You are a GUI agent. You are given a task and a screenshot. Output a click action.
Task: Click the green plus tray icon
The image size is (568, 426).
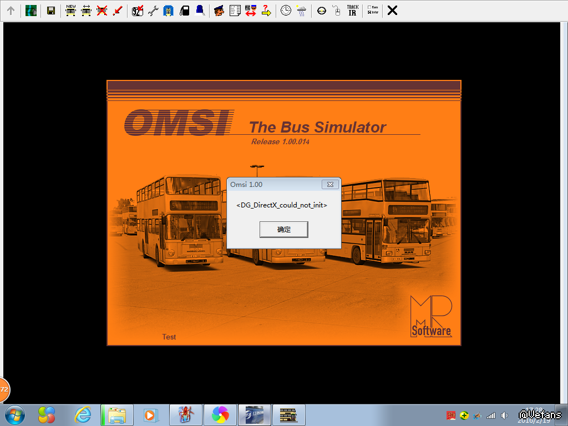tap(464, 415)
